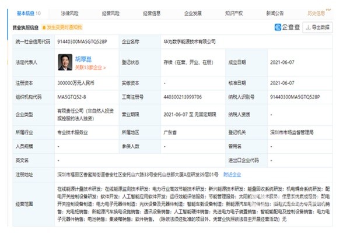The height and width of the screenshot is (233, 350).
Task: Select the 企业类型 value 有限责任公司
Action: (86, 114)
